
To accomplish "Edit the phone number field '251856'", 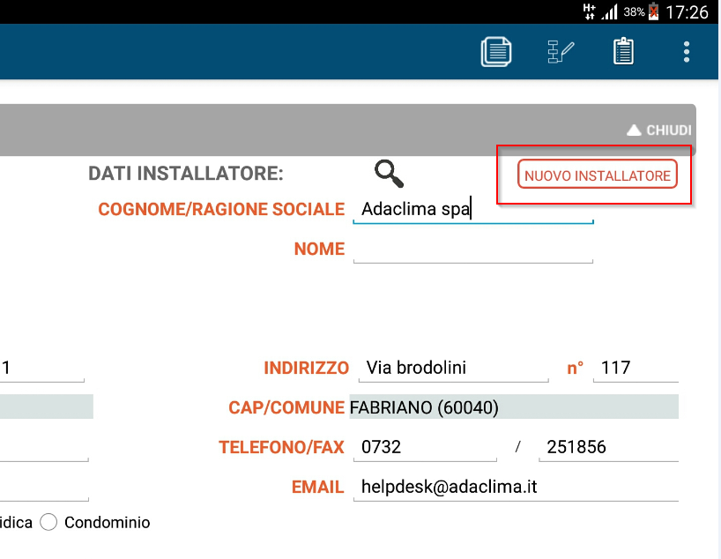I will pyautogui.click(x=609, y=447).
